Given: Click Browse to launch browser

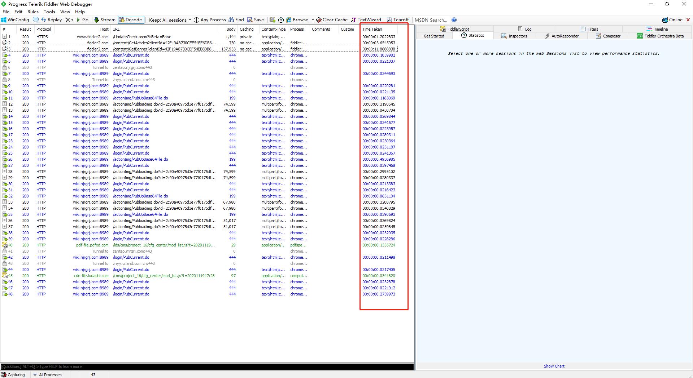Looking at the screenshot, I should (x=297, y=20).
